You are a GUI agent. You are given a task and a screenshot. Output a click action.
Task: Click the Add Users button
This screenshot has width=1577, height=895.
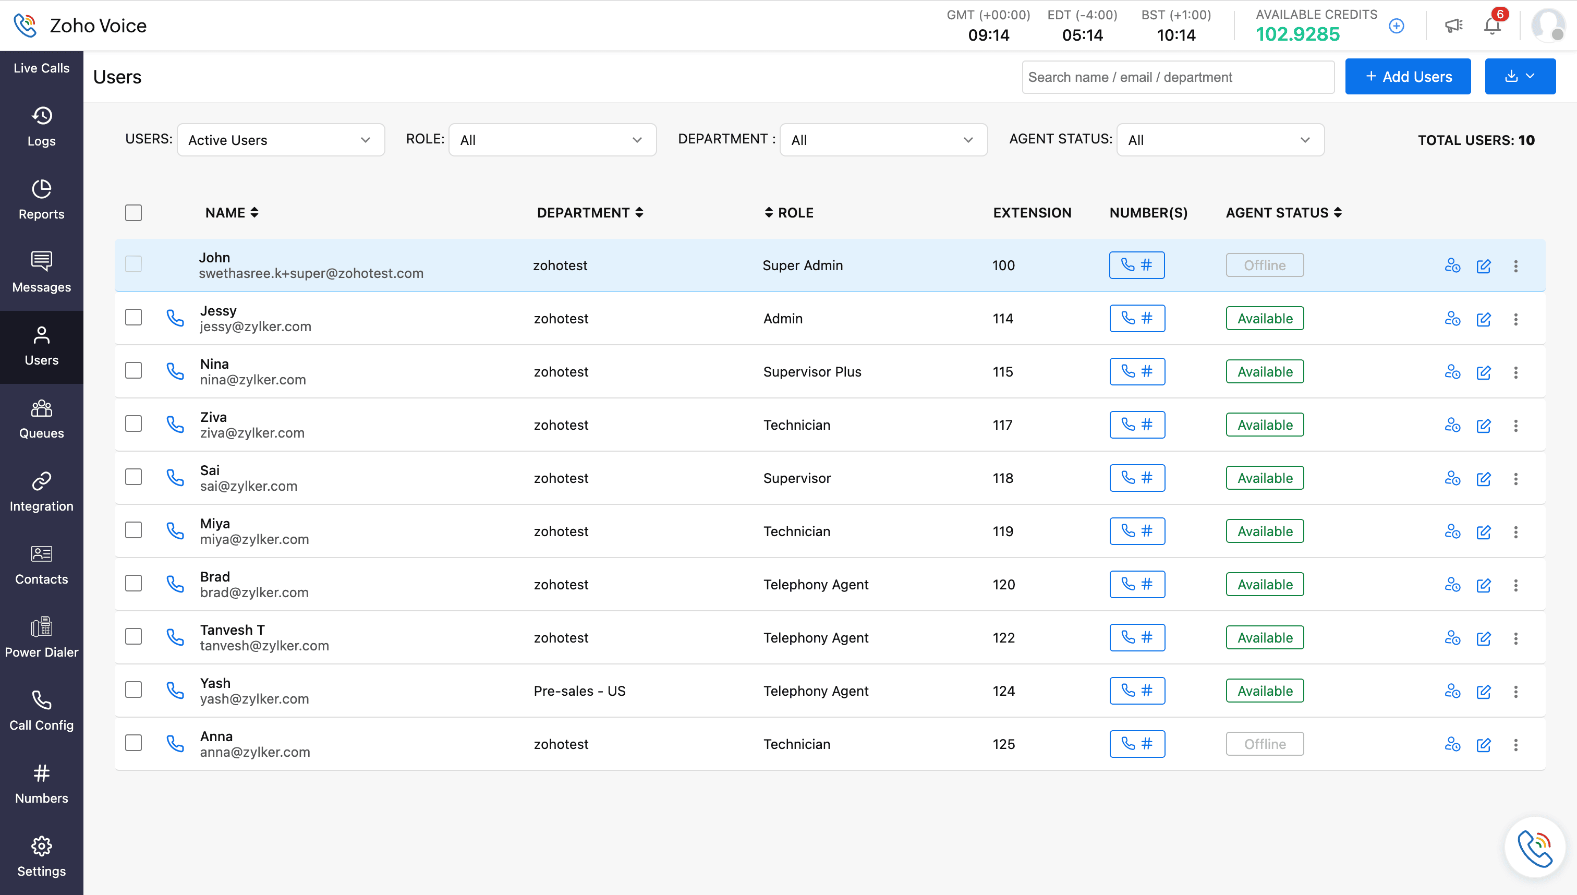1408,77
